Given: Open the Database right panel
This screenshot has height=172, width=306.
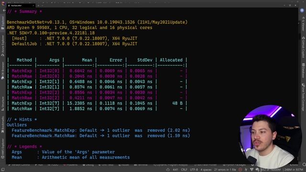Looking at the screenshot, I should 303,71.
